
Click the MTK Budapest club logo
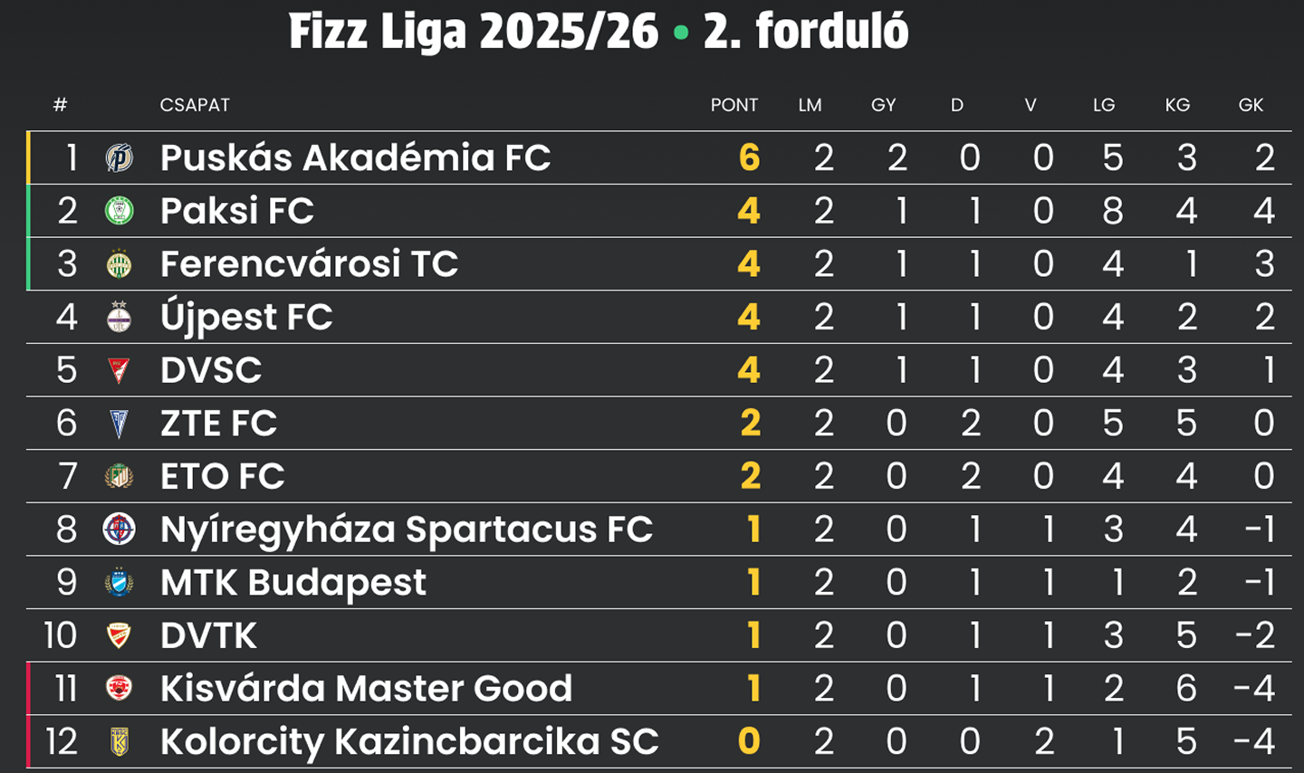(x=119, y=582)
